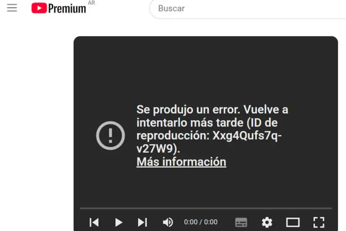The image size is (346, 231).
Task: Click the 0:00 / 0:00 time display
Action: coord(201,222)
